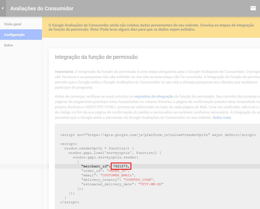Open the Visão geral section
Screen dimensions: 260x209
coord(13,24)
